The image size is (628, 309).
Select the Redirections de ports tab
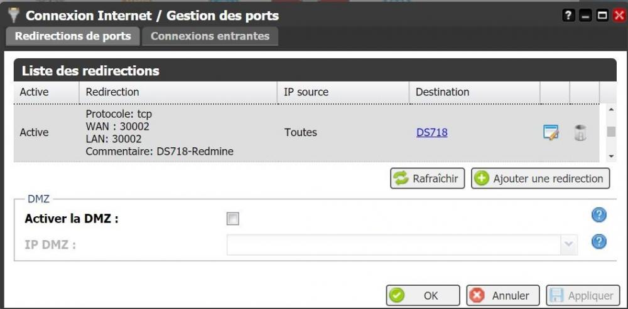(73, 36)
